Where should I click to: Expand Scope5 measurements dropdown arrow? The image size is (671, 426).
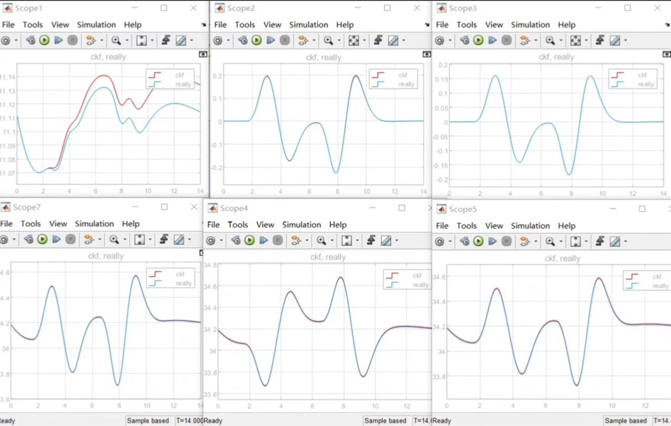coord(625,241)
